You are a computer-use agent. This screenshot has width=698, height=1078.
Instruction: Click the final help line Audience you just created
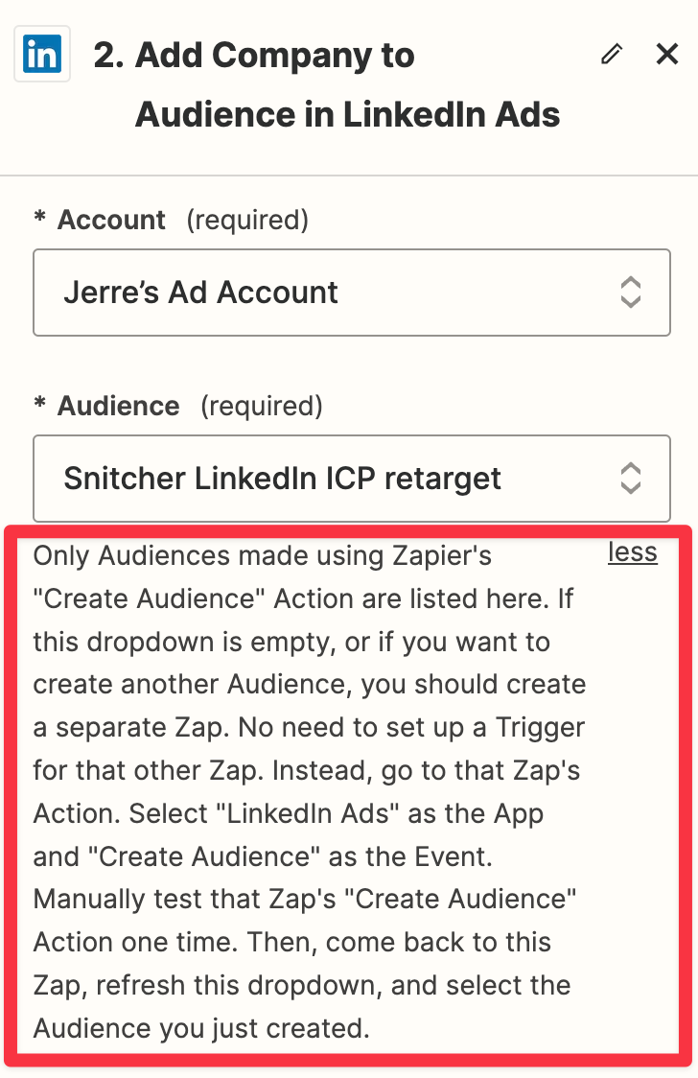(x=201, y=1028)
